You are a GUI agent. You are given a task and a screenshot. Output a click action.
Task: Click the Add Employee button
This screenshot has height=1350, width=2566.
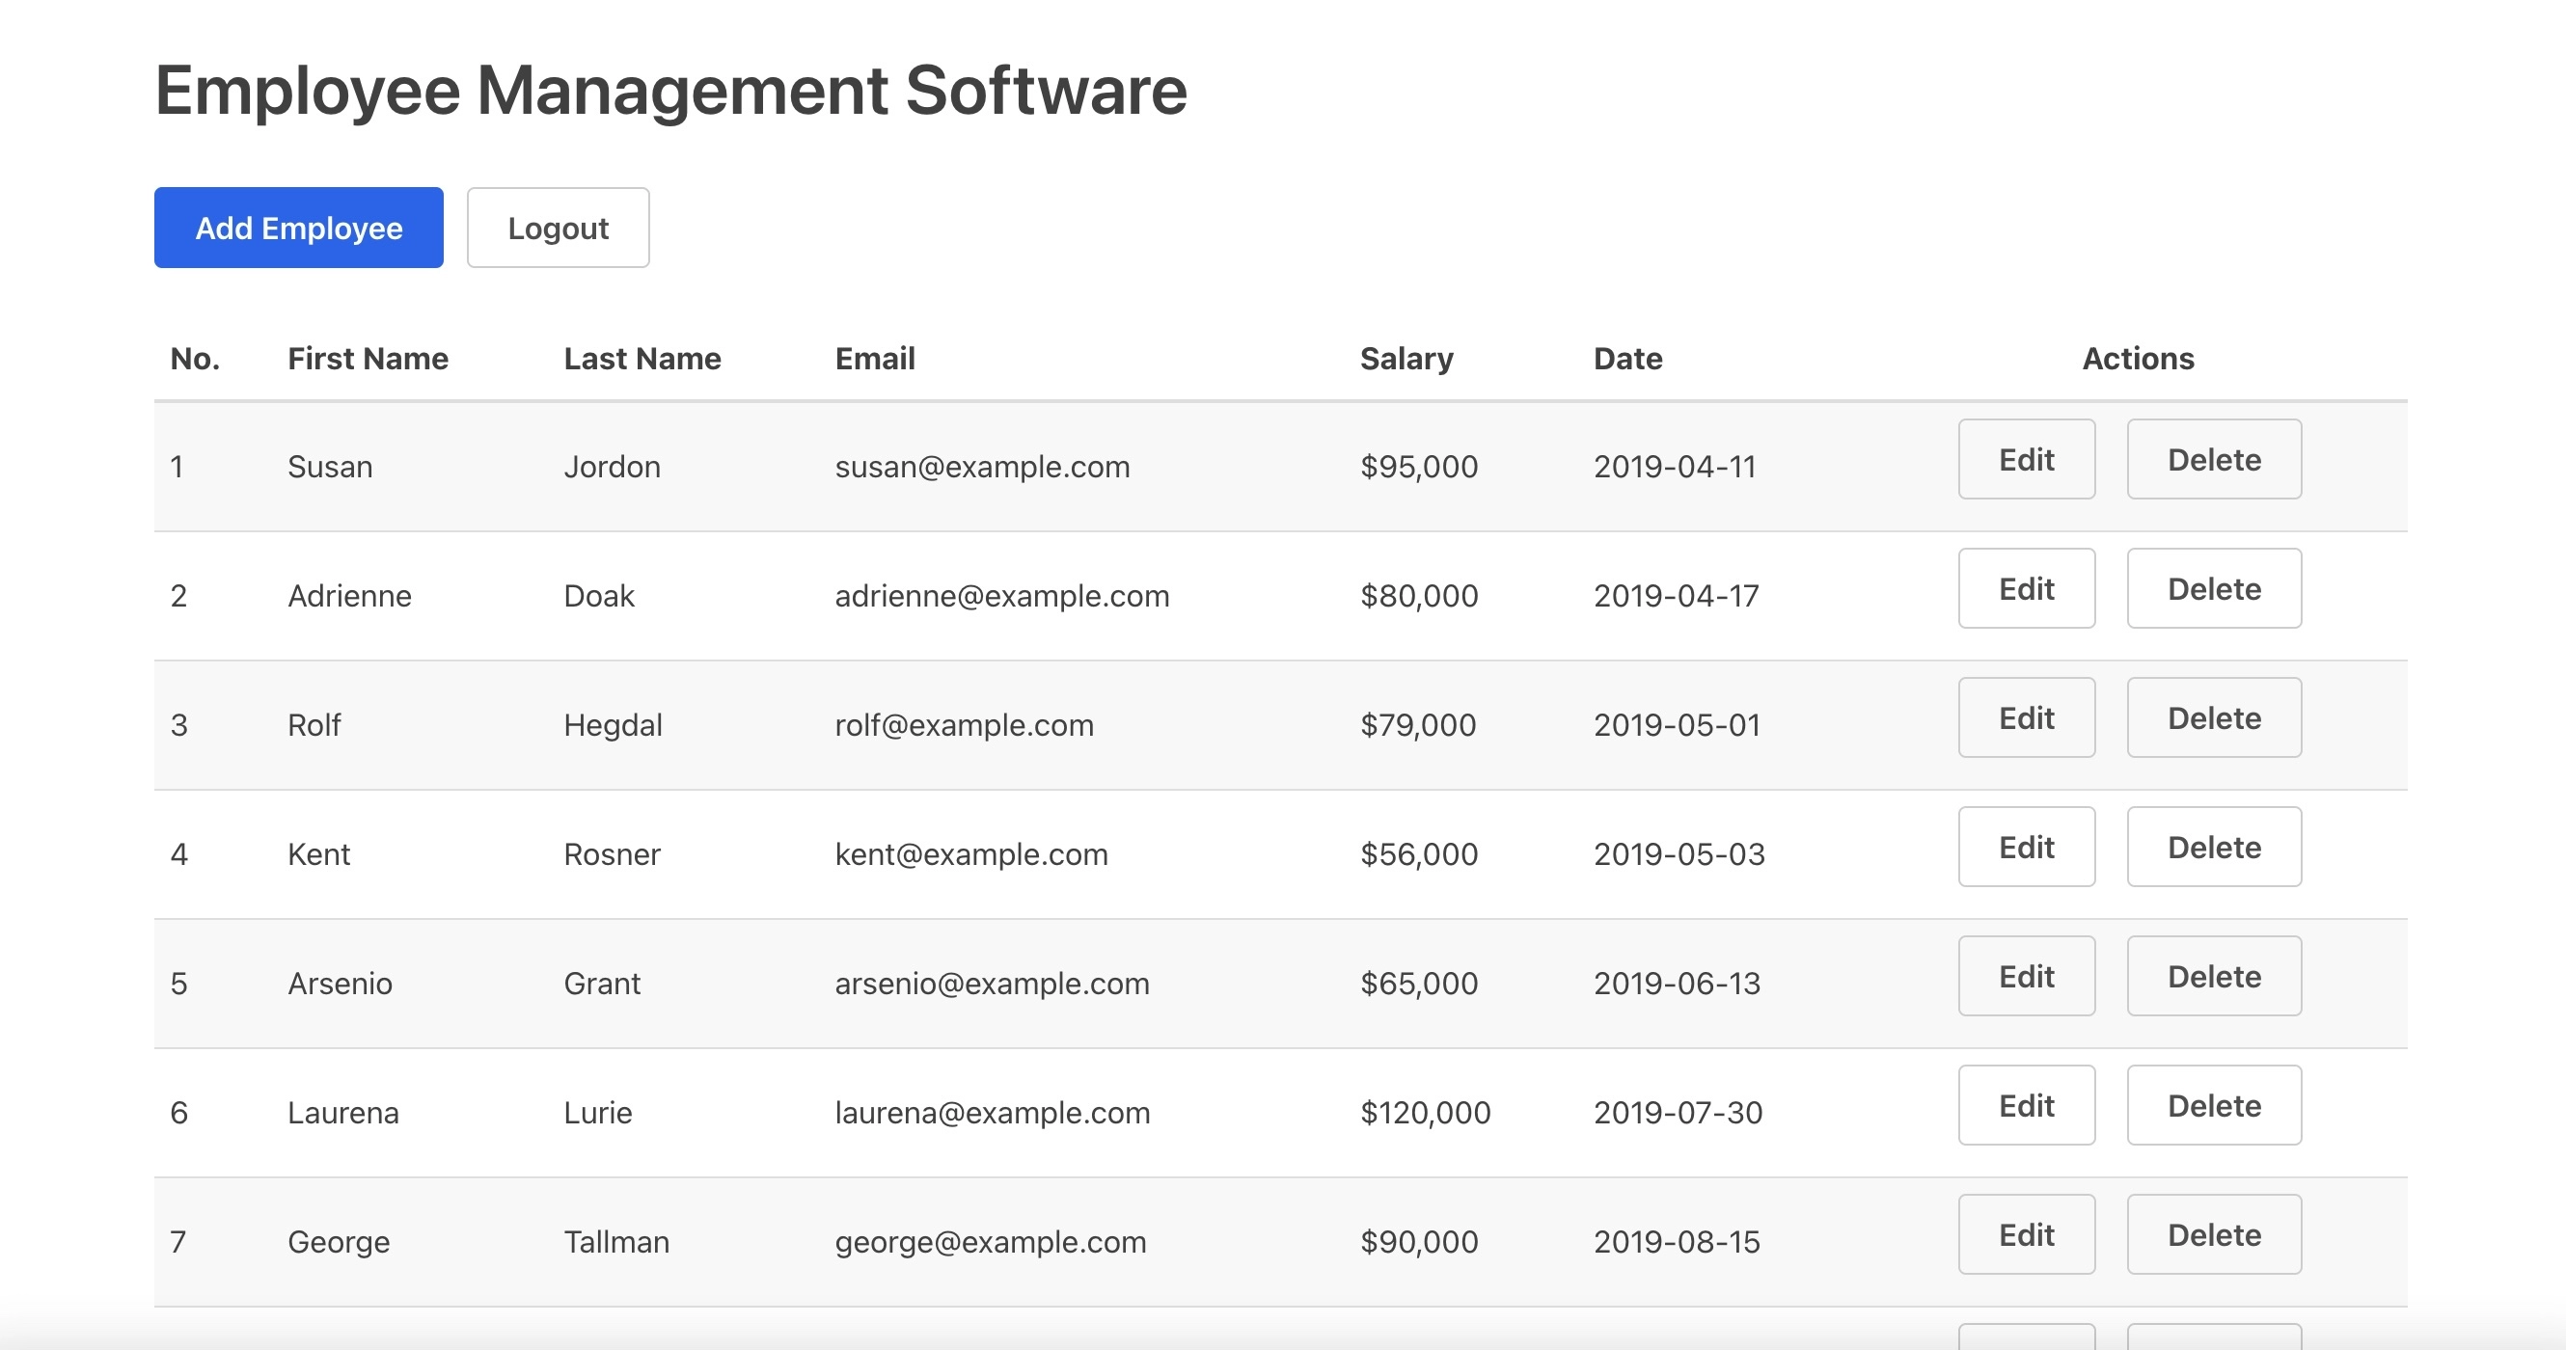pyautogui.click(x=300, y=228)
